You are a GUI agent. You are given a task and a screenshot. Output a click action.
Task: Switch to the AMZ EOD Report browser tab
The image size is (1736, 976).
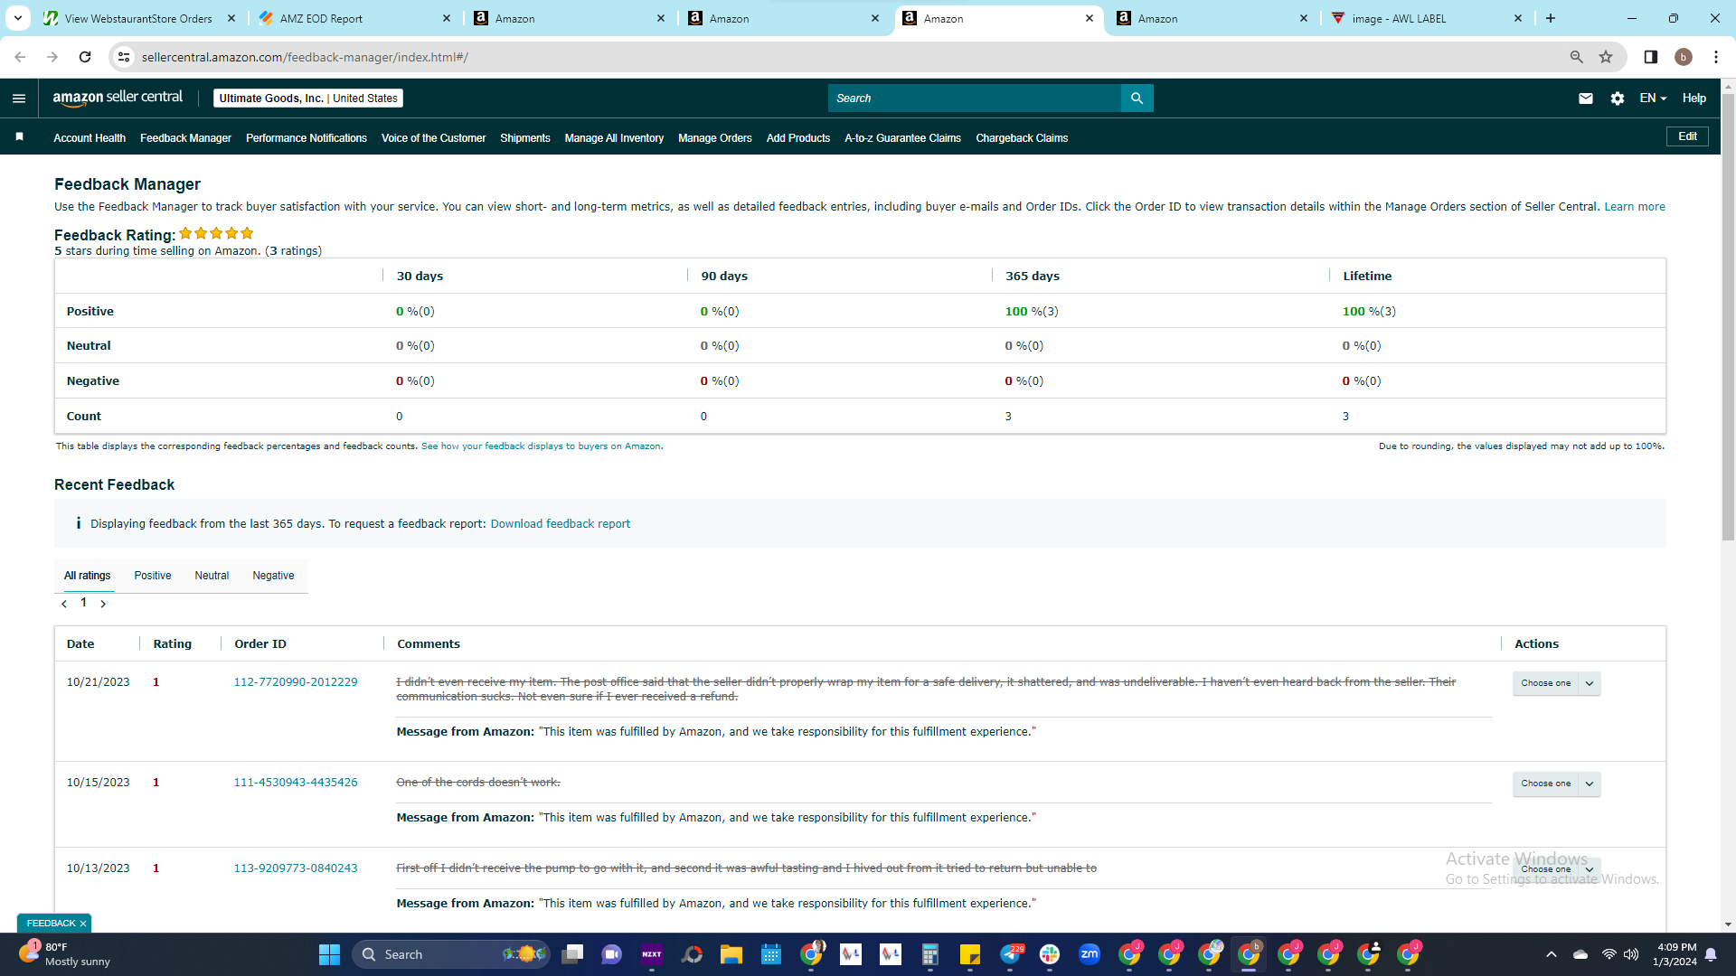click(355, 18)
